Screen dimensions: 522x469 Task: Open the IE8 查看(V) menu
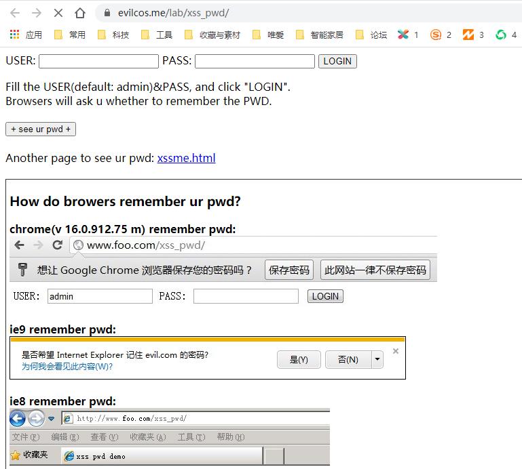pyautogui.click(x=105, y=436)
